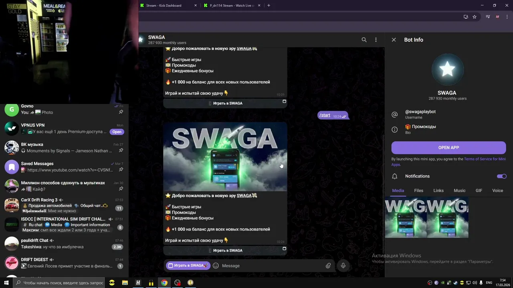Copy the @swagaplaybot username
Screen dimensions: 513x288
(x=420, y=112)
